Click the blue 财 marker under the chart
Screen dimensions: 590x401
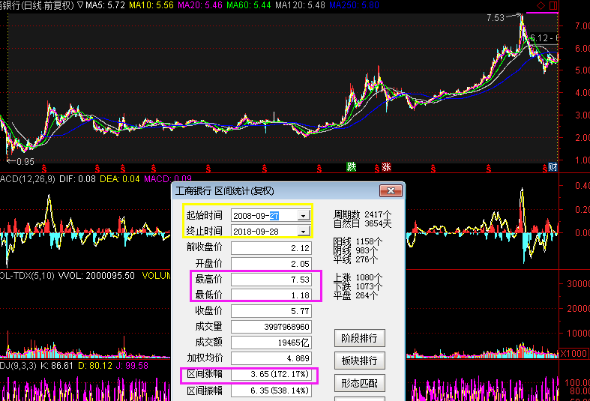tap(553, 167)
